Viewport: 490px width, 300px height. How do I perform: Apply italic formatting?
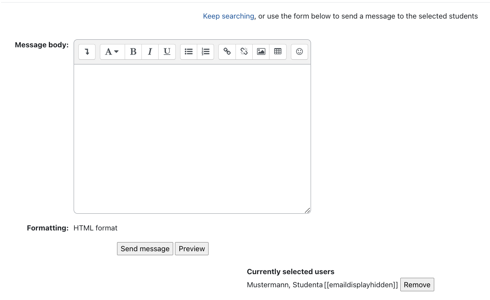[150, 52]
